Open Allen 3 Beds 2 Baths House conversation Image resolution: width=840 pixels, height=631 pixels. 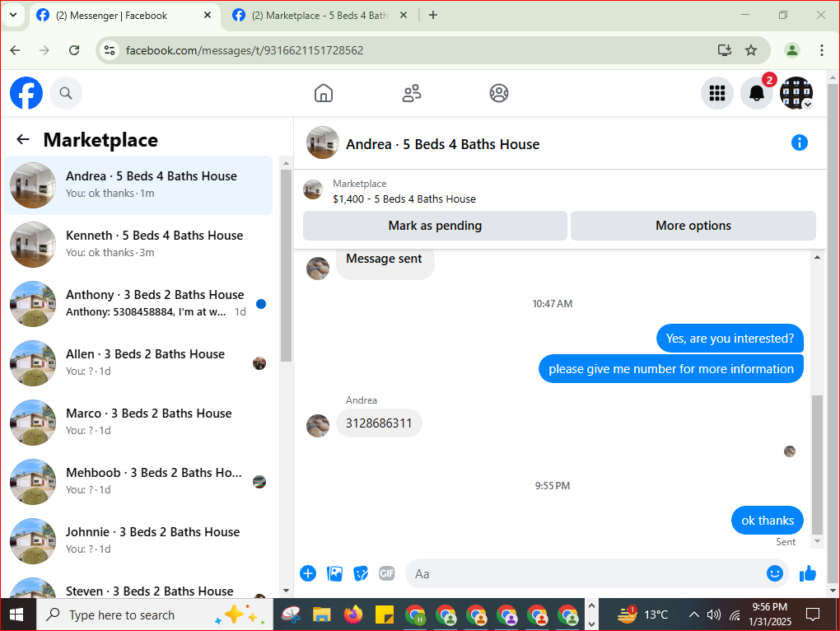(x=138, y=363)
